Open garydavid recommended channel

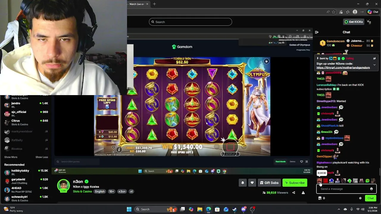26,181
